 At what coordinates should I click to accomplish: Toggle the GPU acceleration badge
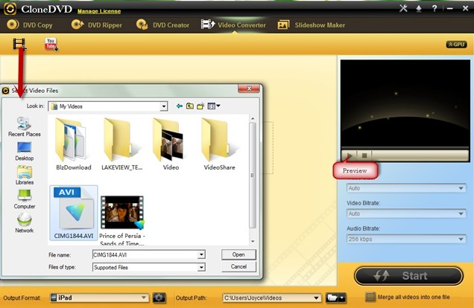click(x=456, y=45)
